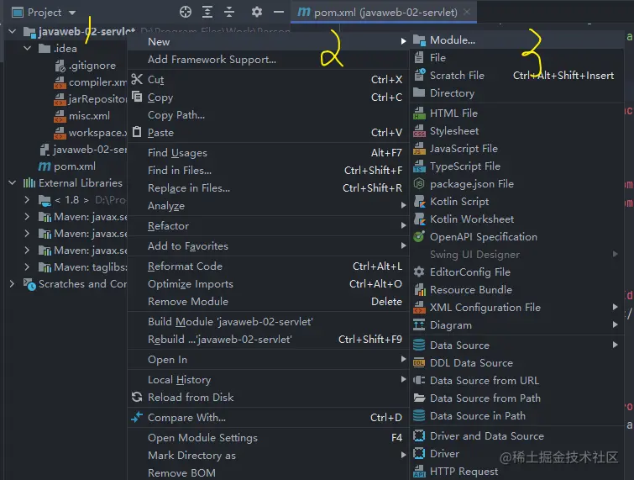Choose Build Module 'javaweb-02-servlet'
Viewport: 634px width, 480px height.
pos(268,322)
